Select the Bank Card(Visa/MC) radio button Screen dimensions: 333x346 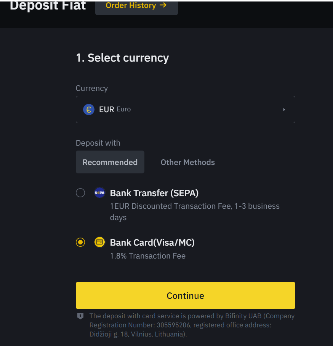click(80, 242)
